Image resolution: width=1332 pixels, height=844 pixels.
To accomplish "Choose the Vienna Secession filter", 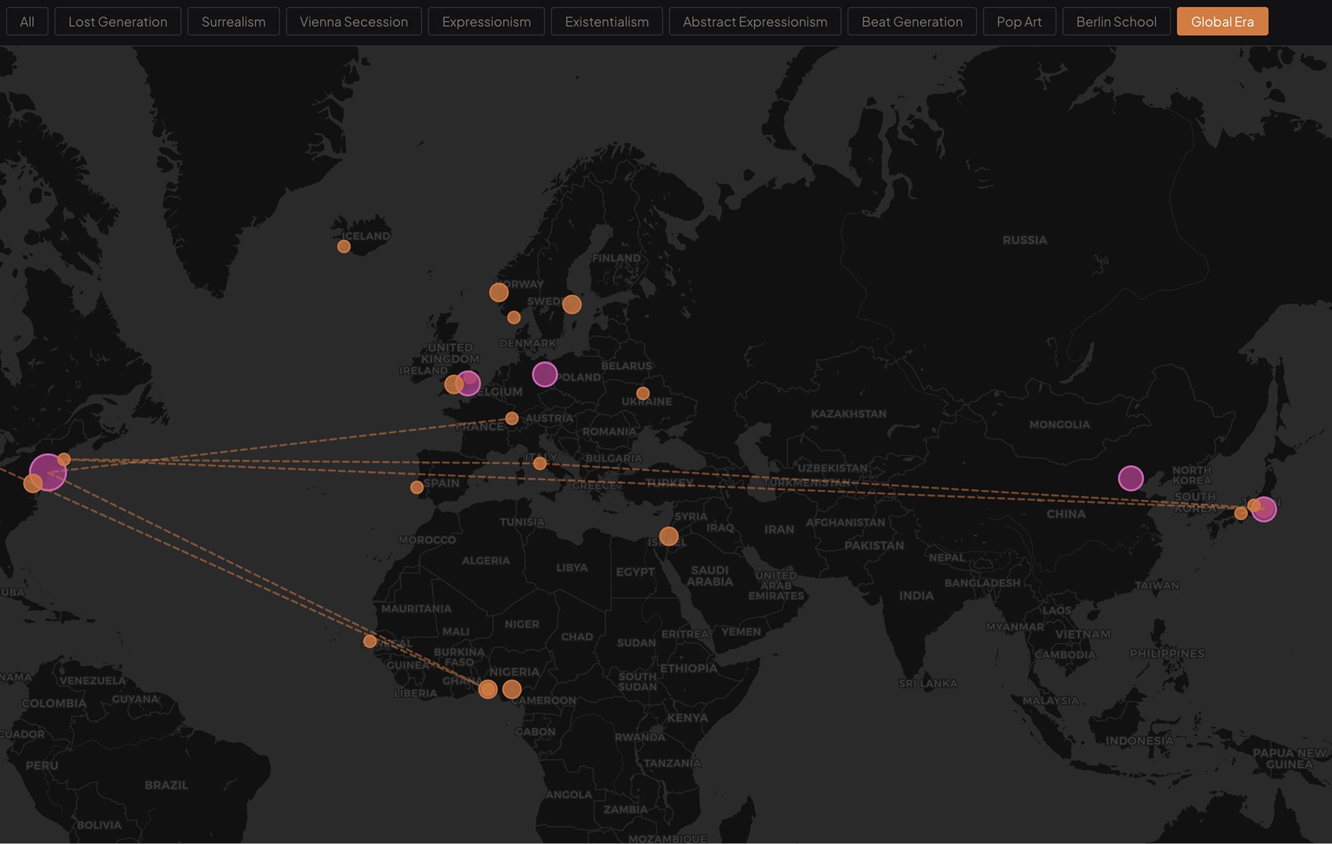I will (353, 21).
